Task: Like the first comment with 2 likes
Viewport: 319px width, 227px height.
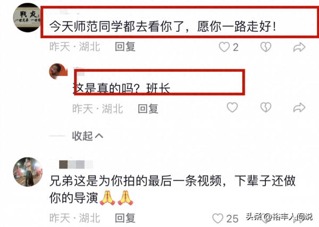Action: click(224, 47)
